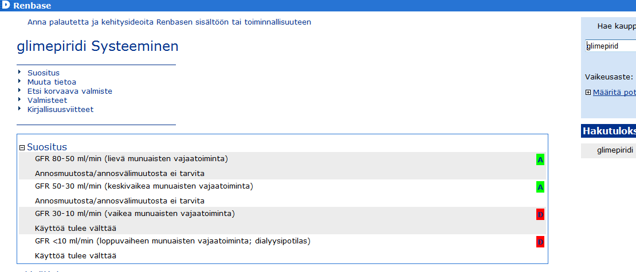The height and width of the screenshot is (272, 636).
Task: Collapse the Suositus section minus box
Action: 22,148
